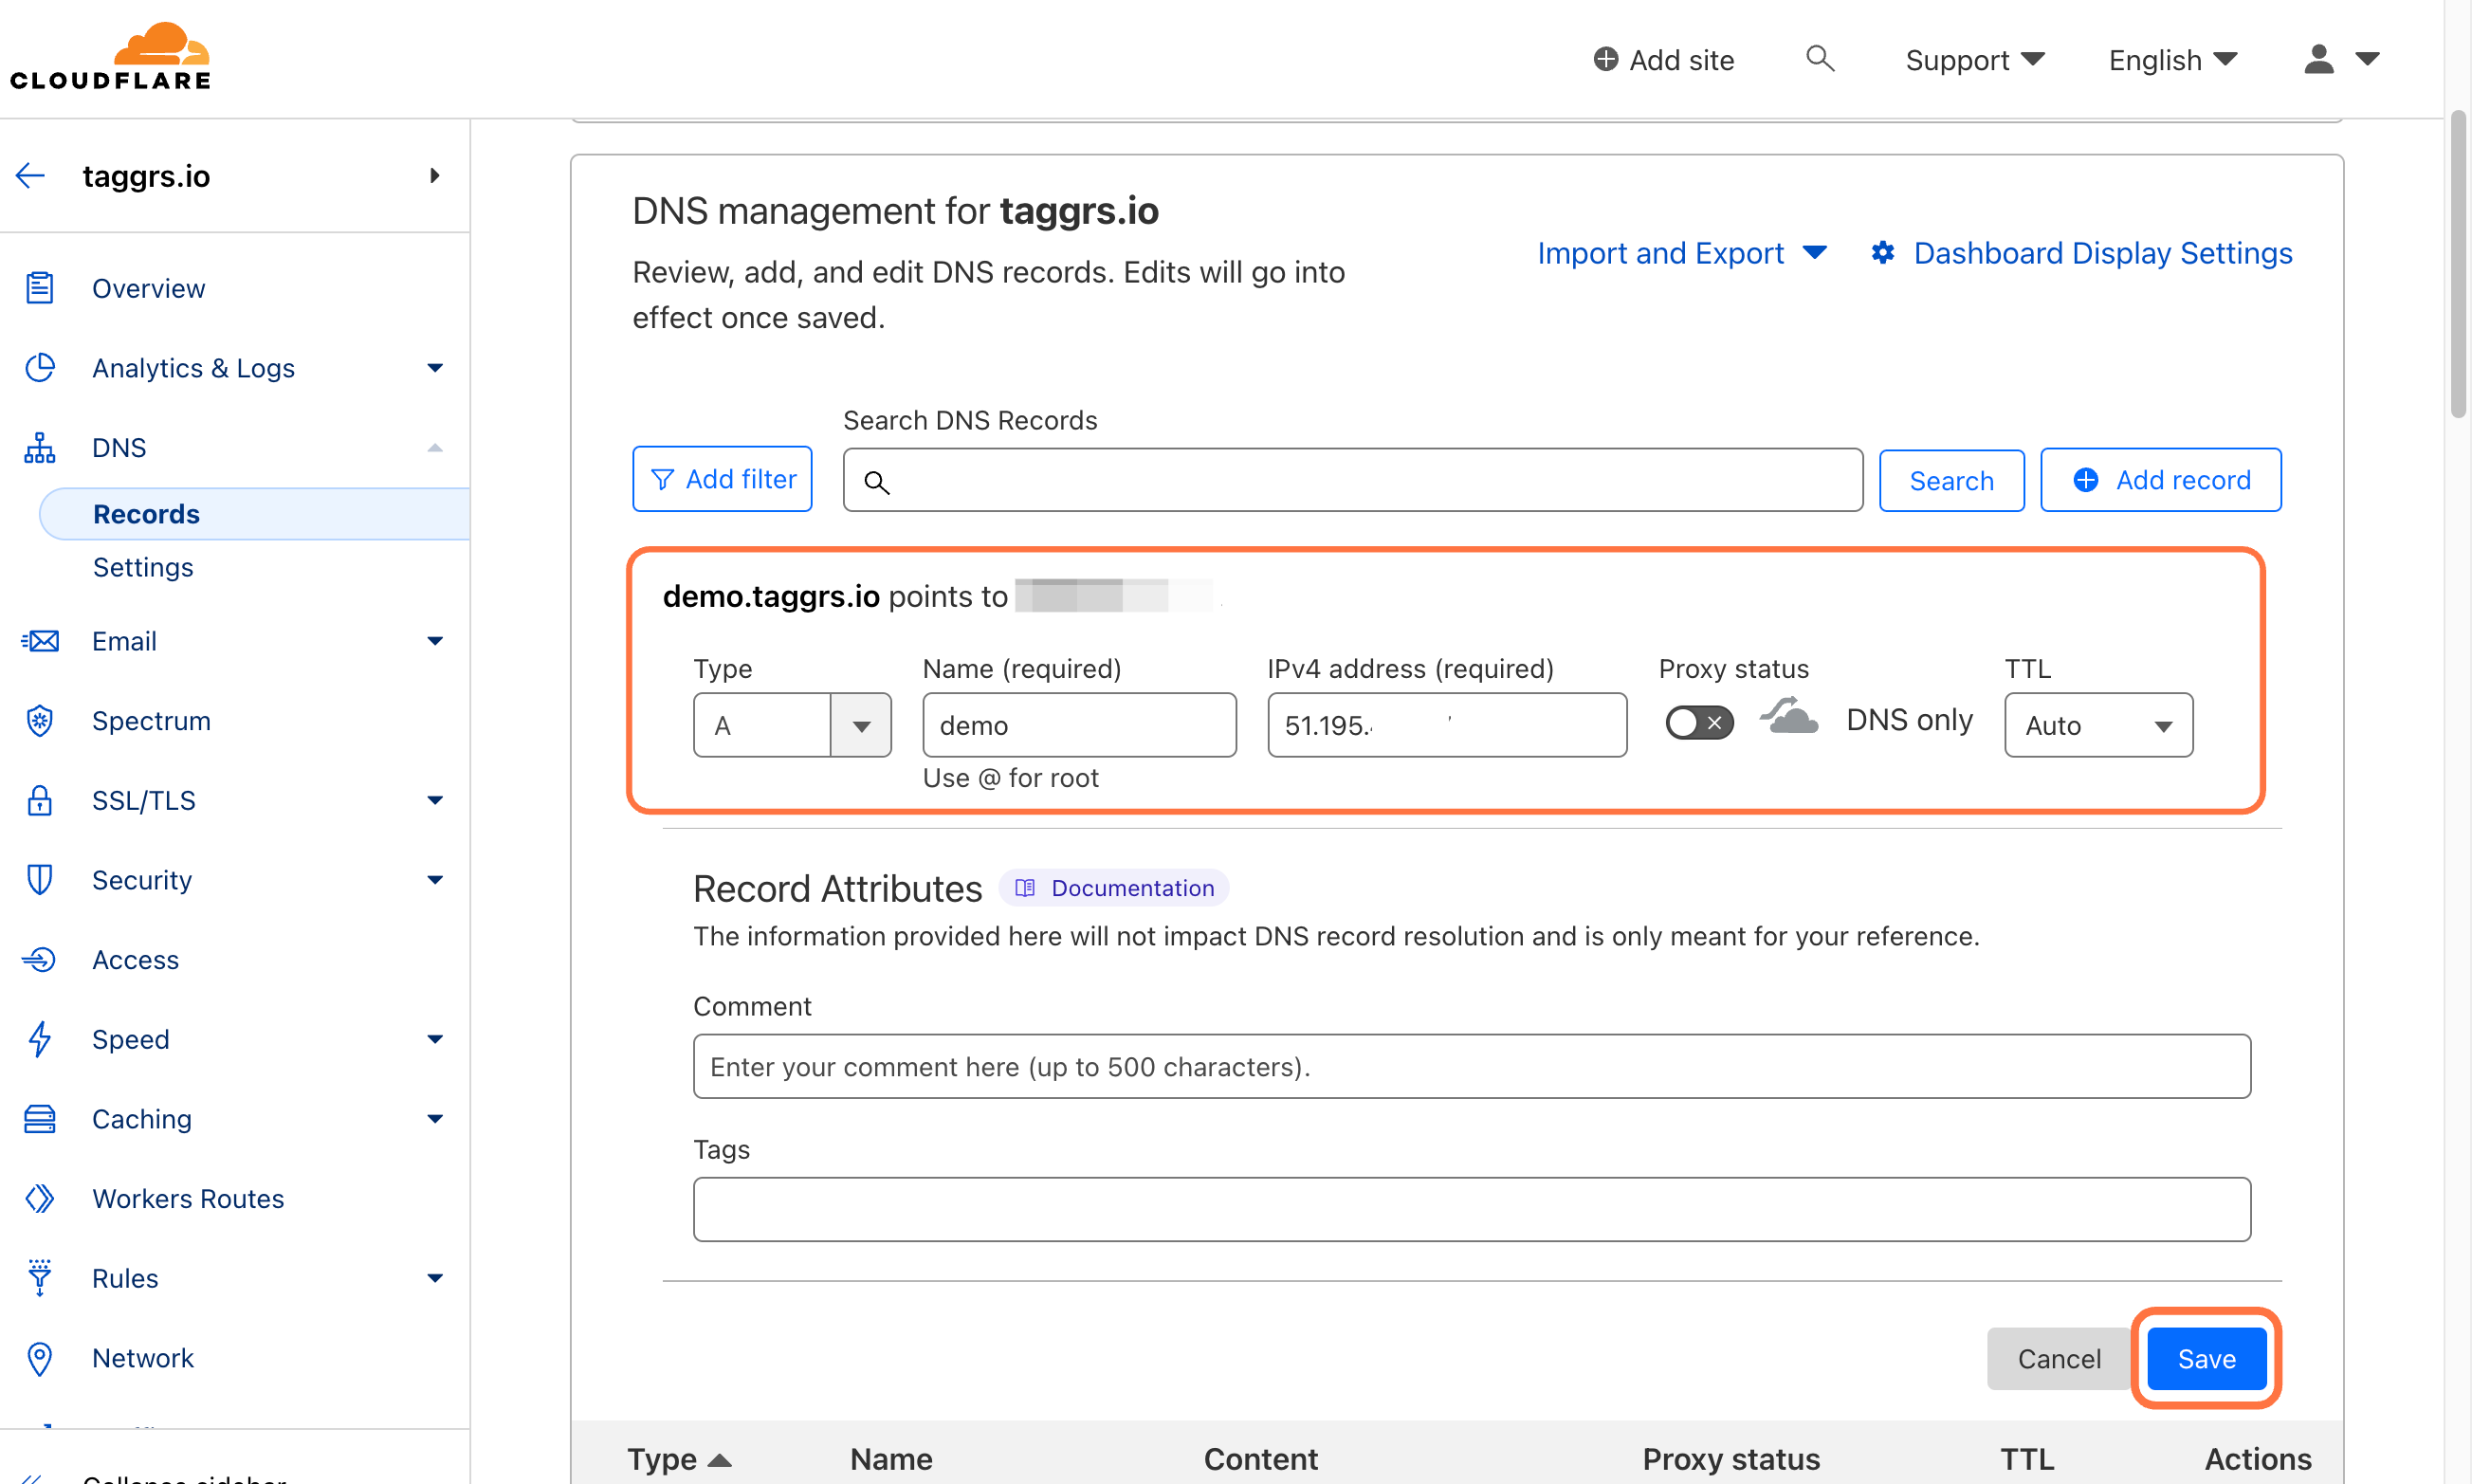The height and width of the screenshot is (1484, 2472).
Task: Expand the Security section arrow
Action: [435, 880]
